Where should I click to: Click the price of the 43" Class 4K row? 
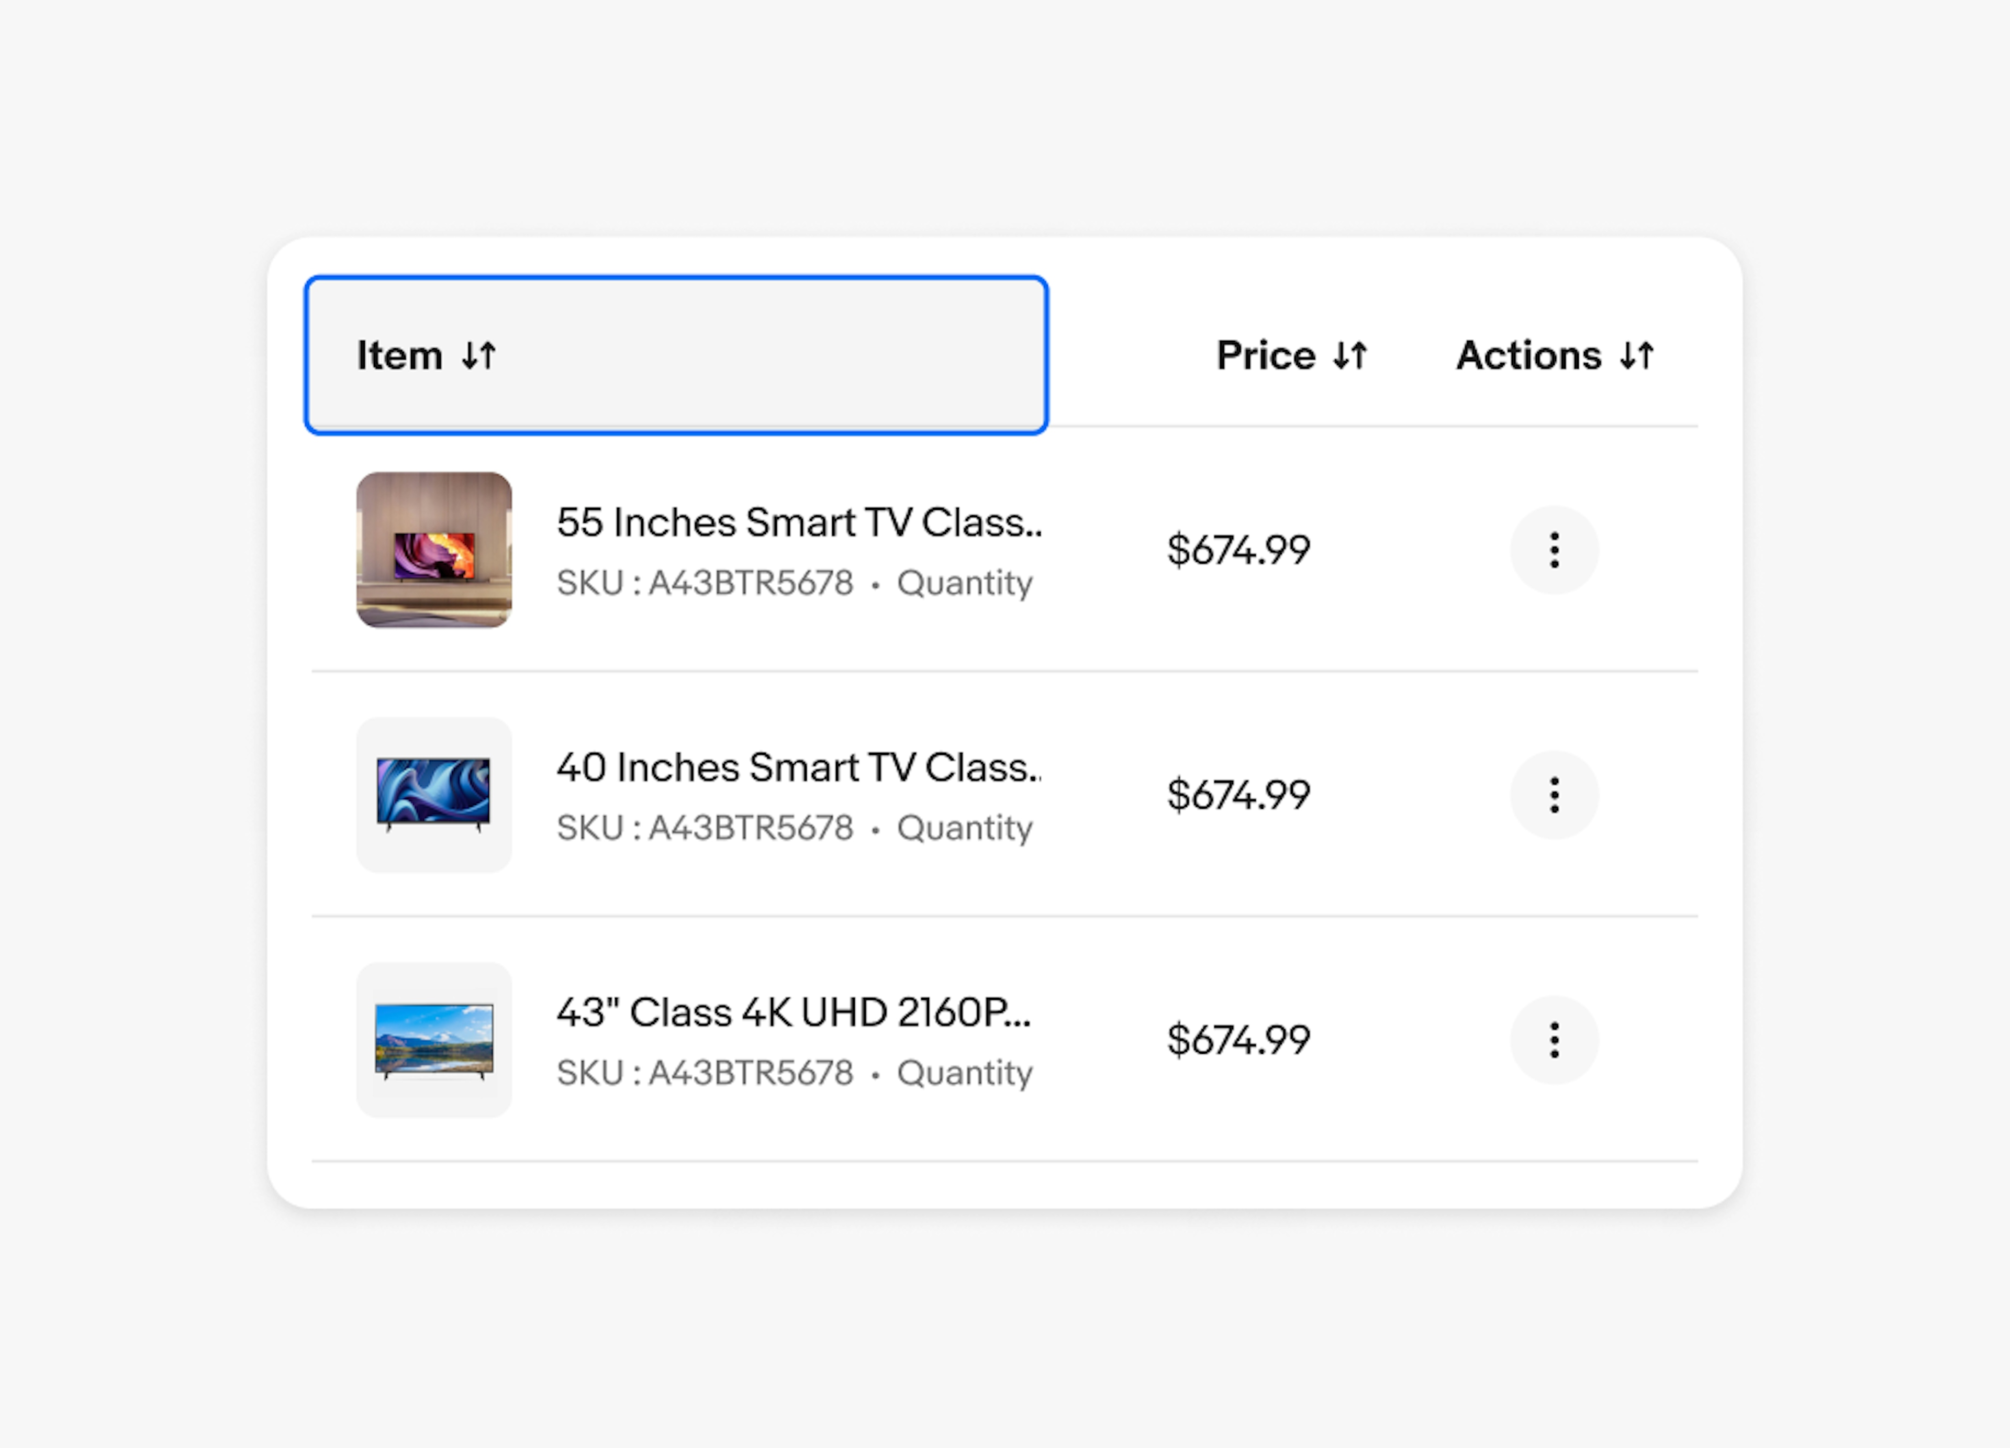pyautogui.click(x=1238, y=1040)
